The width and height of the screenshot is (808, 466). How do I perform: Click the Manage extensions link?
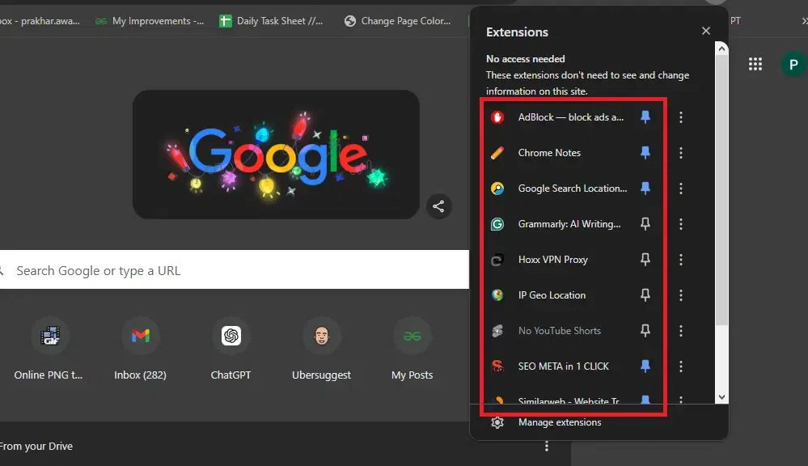(560, 422)
